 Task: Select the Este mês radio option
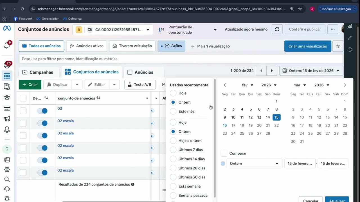173,111
